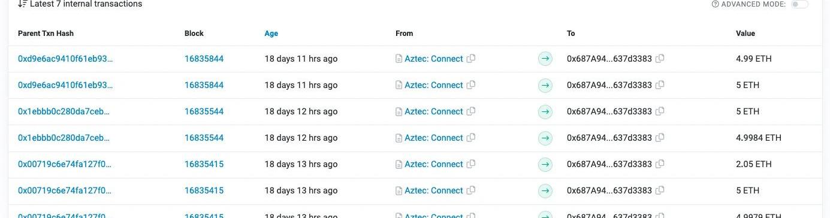Image resolution: width=830 pixels, height=218 pixels.
Task: Open the second block 16835544 link
Action: (x=204, y=138)
